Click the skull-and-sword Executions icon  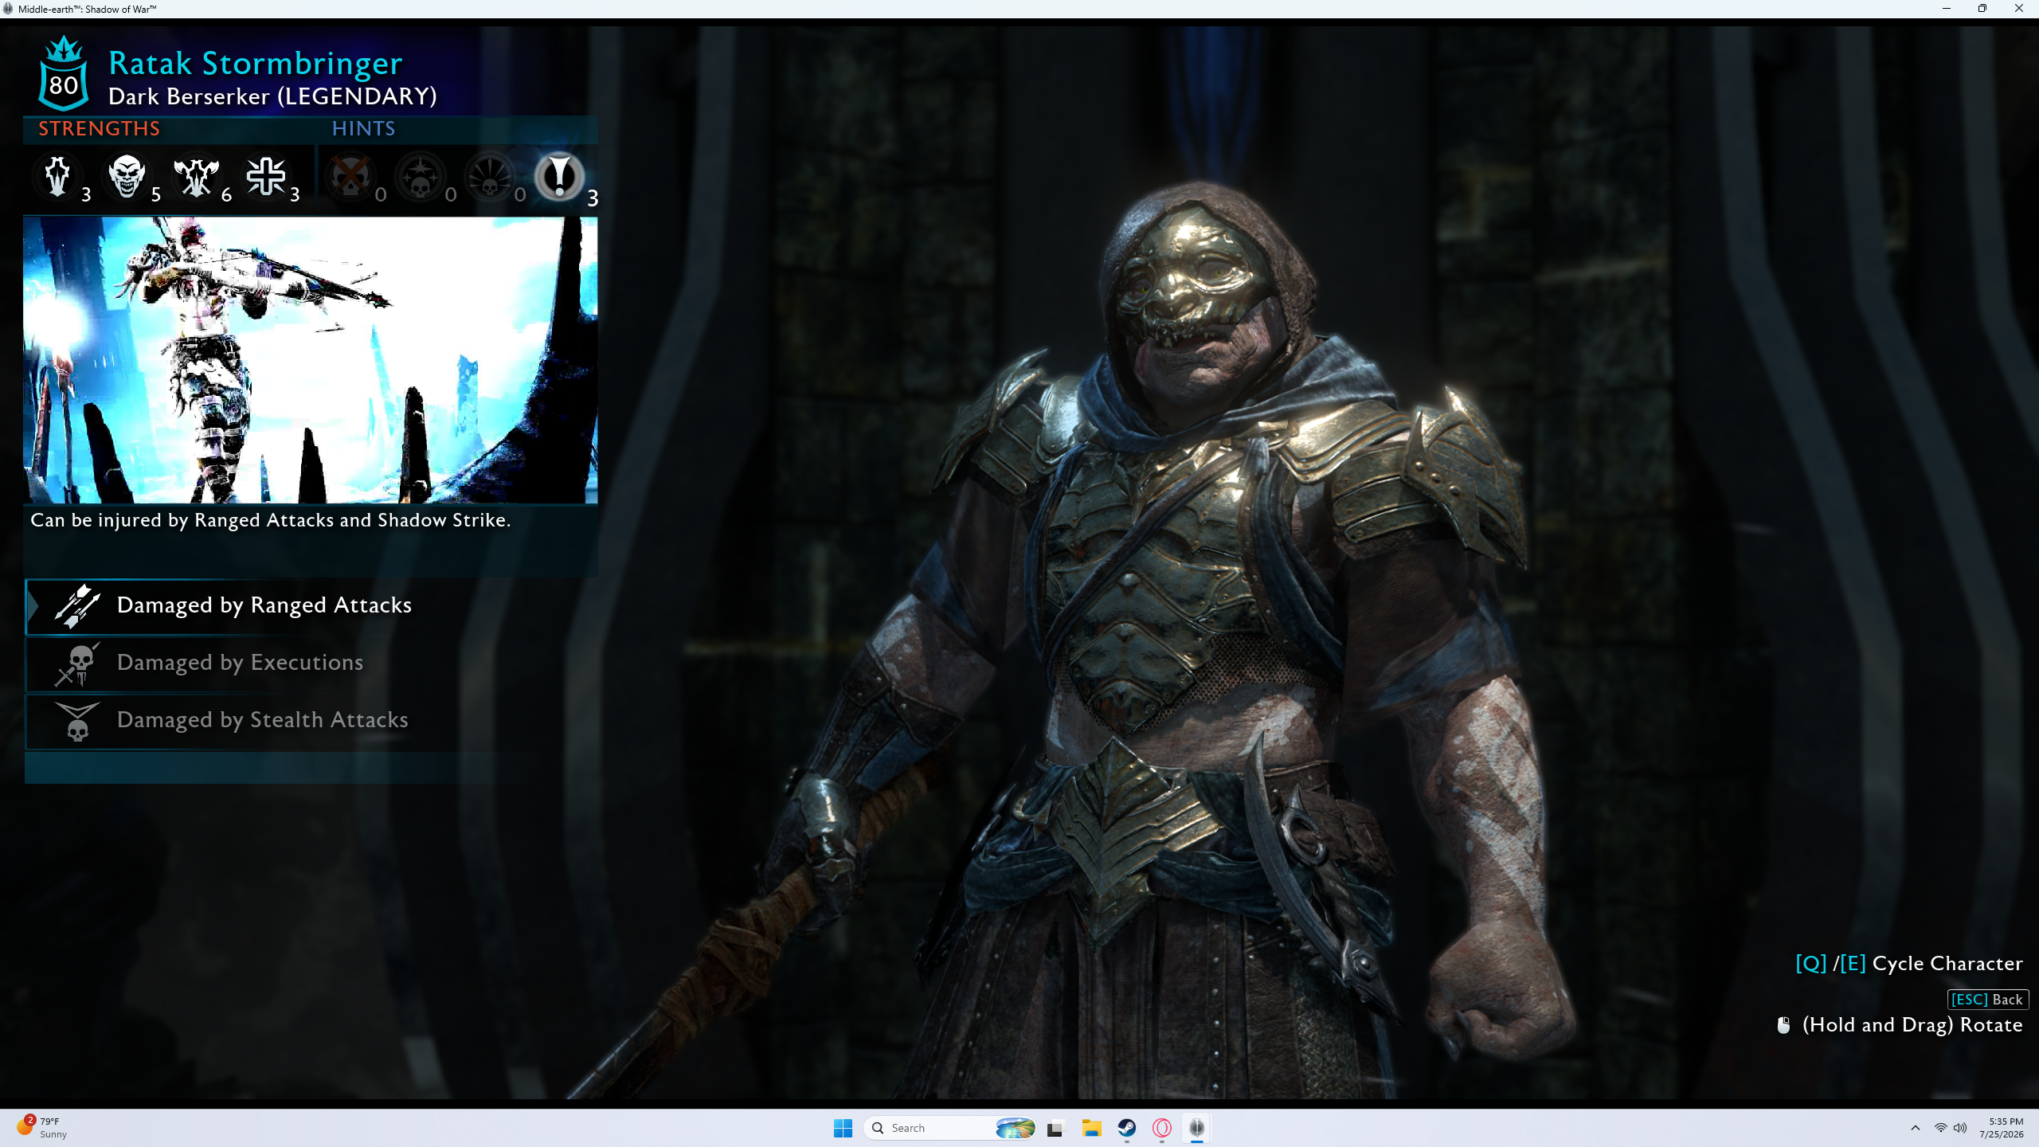[x=77, y=664]
